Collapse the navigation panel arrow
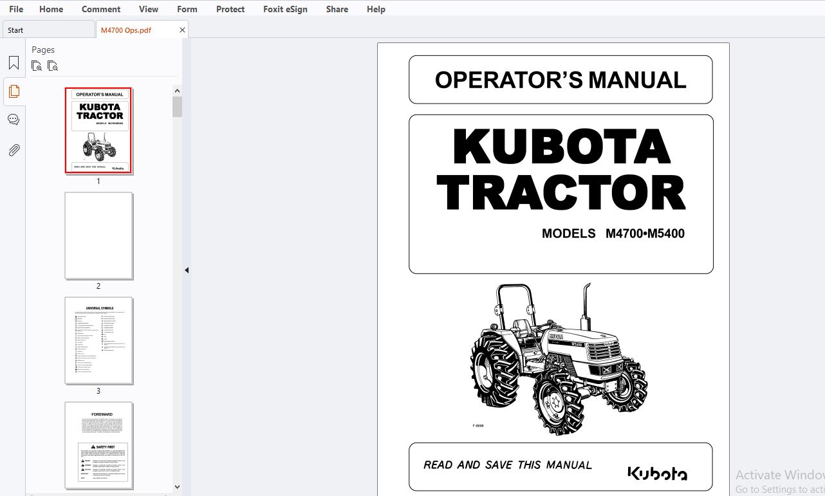This screenshot has height=496, width=825. coord(187,270)
